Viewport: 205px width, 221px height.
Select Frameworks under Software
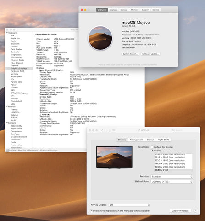tap(16, 145)
